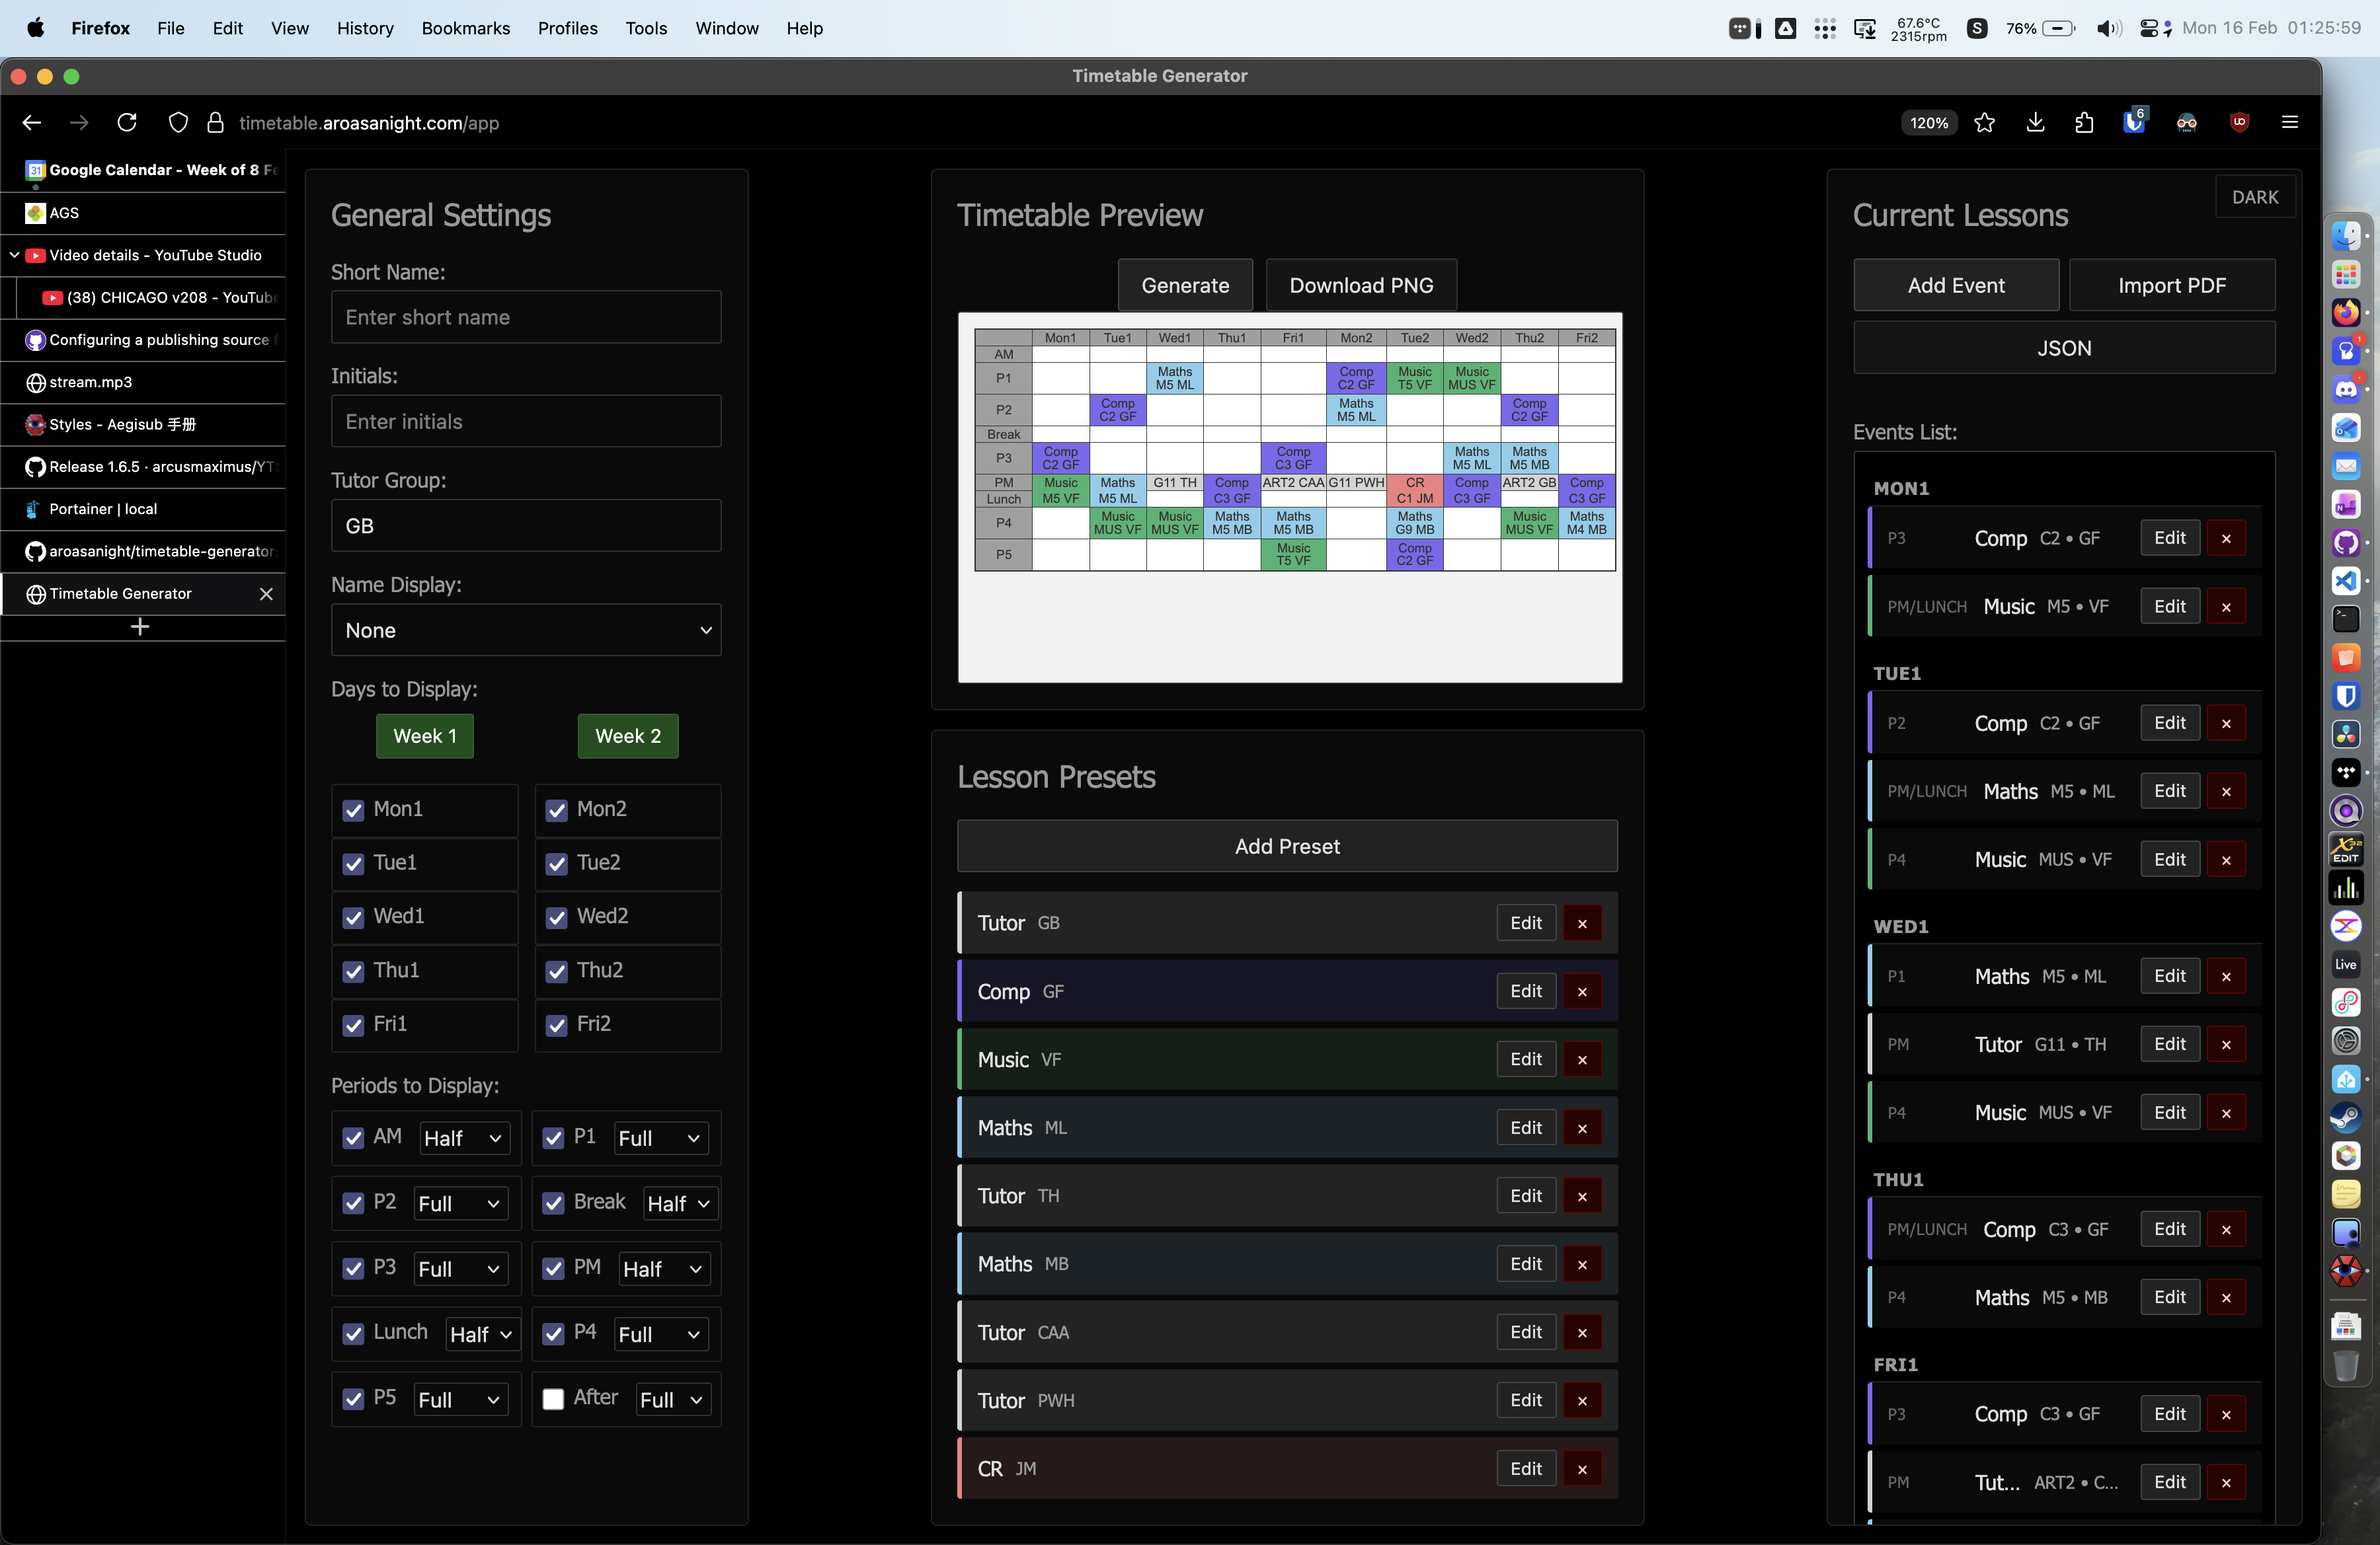Open Firefox hamburger application menu
Image resolution: width=2380 pixels, height=1545 pixels.
[x=2290, y=122]
